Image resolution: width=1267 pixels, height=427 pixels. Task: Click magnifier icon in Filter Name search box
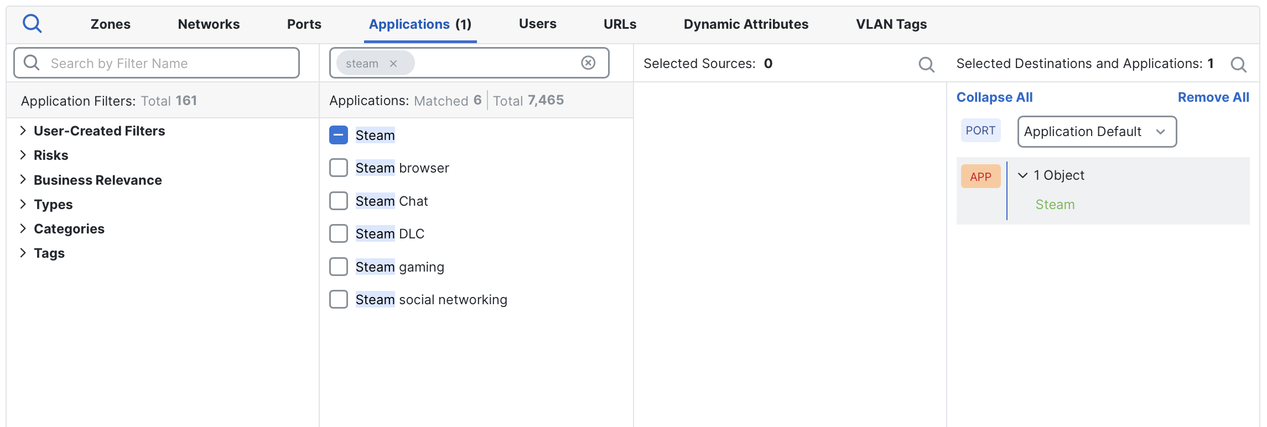click(x=32, y=63)
